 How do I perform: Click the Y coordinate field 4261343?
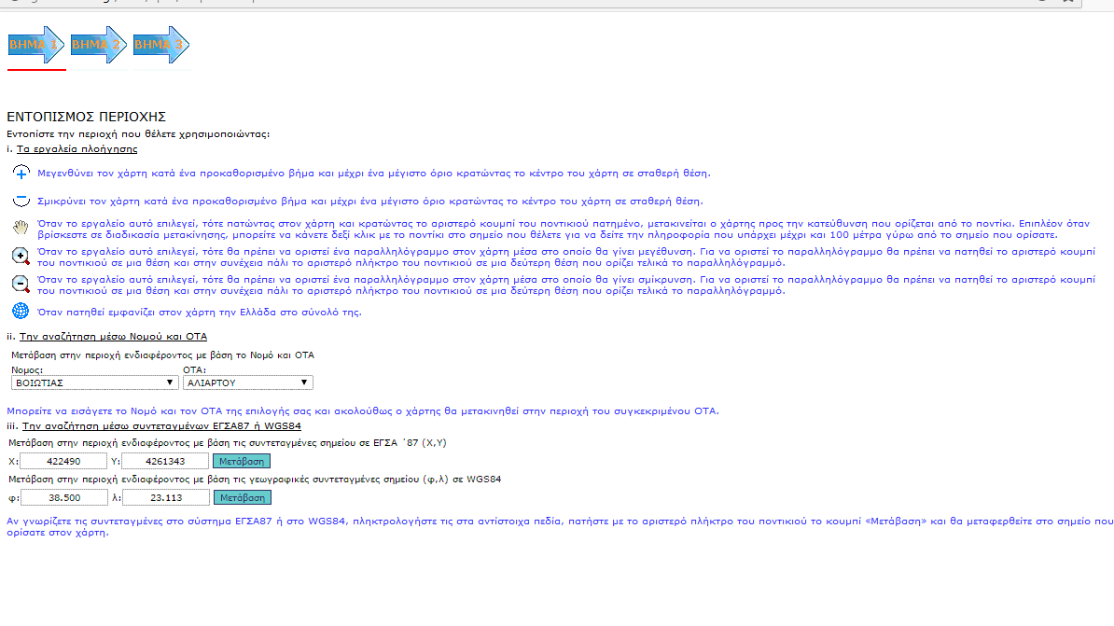[x=165, y=461]
